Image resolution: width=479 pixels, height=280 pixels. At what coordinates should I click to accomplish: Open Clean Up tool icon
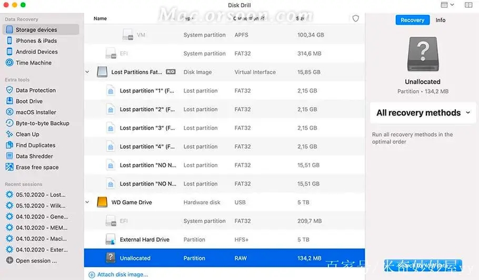[x=9, y=134]
